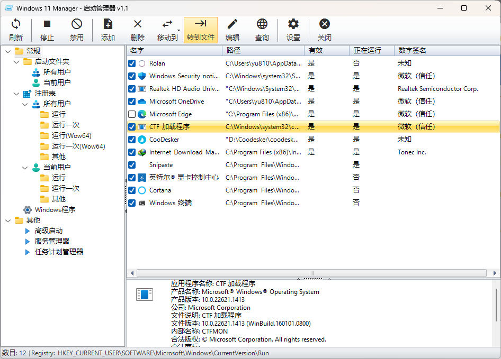The height and width of the screenshot is (359, 501).
Task: Open the 移动到 dropdown arrow
Action: pyautogui.click(x=178, y=30)
